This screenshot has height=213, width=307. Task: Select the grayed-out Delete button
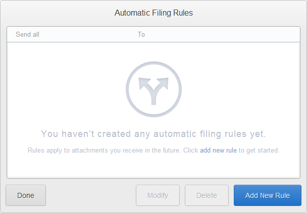(x=207, y=195)
